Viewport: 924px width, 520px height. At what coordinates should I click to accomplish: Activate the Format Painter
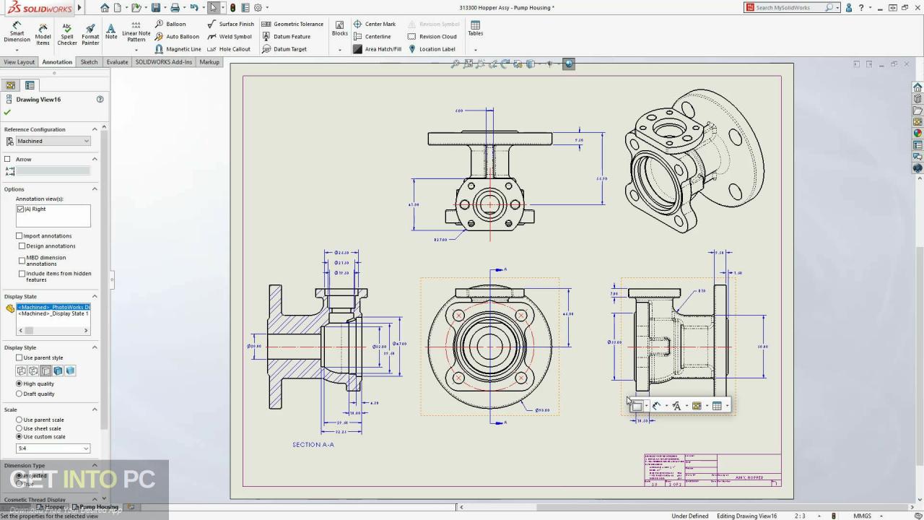click(90, 34)
